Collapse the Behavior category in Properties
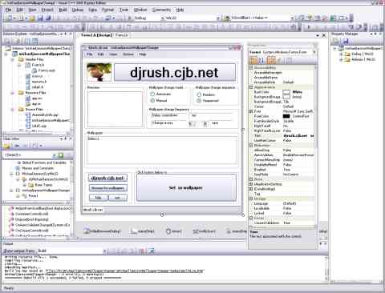385x293 pixels. coord(251,146)
